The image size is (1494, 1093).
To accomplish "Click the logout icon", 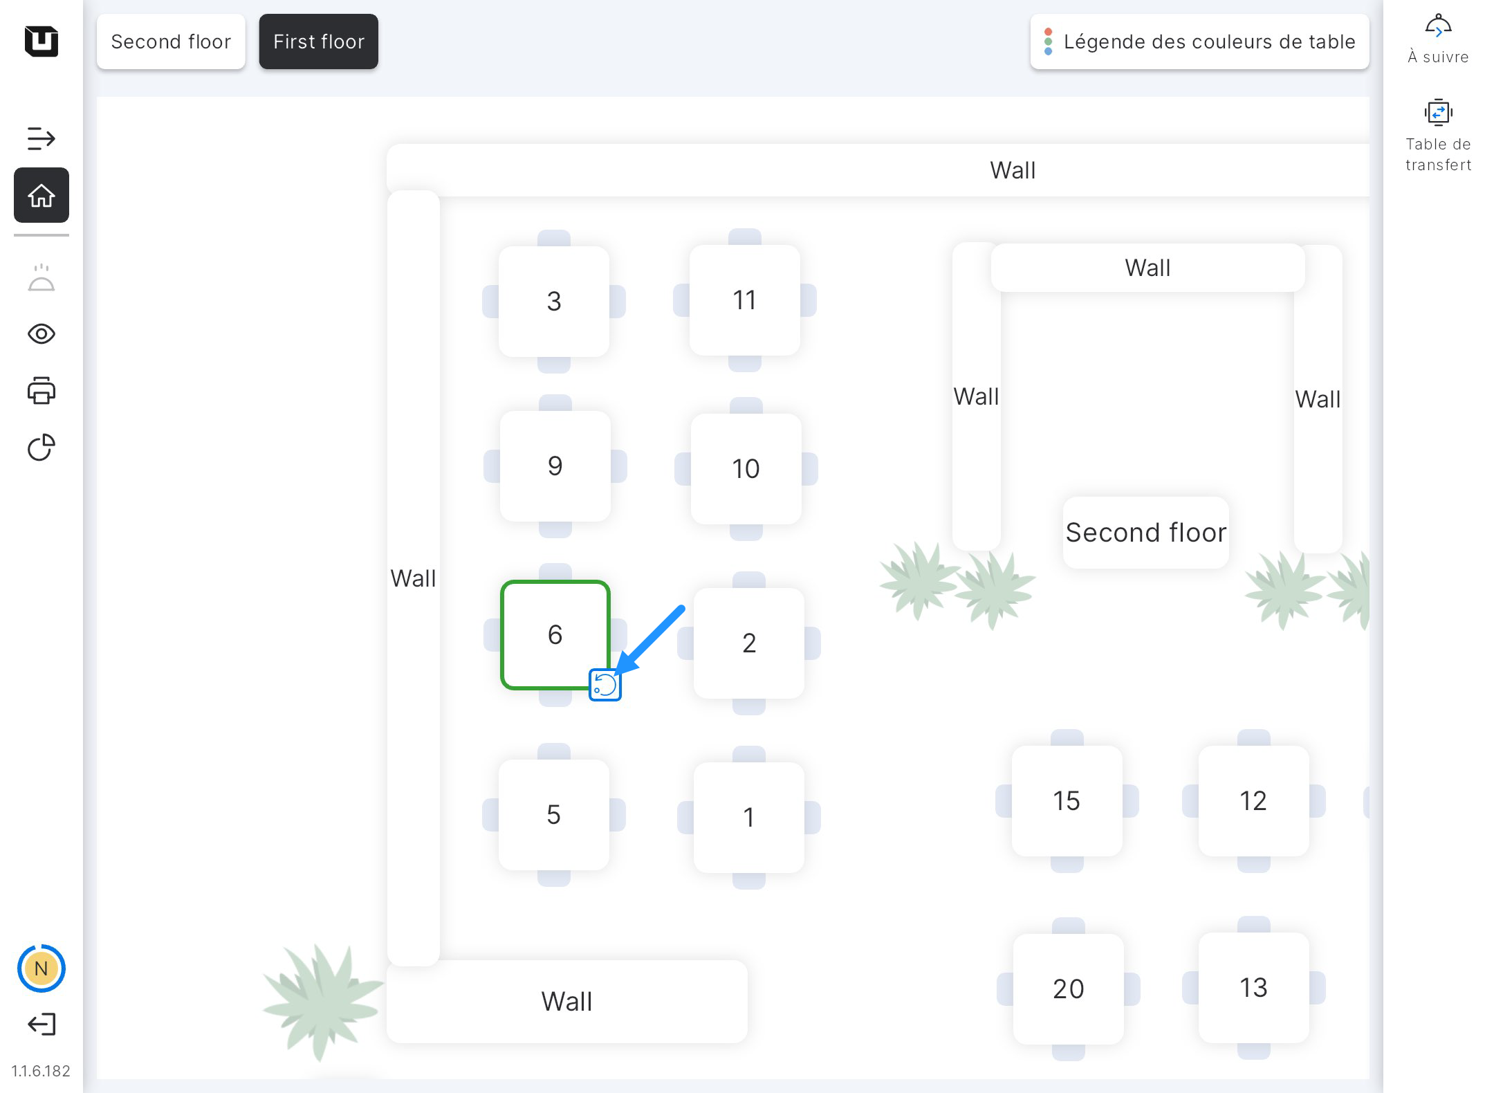I will [41, 1024].
